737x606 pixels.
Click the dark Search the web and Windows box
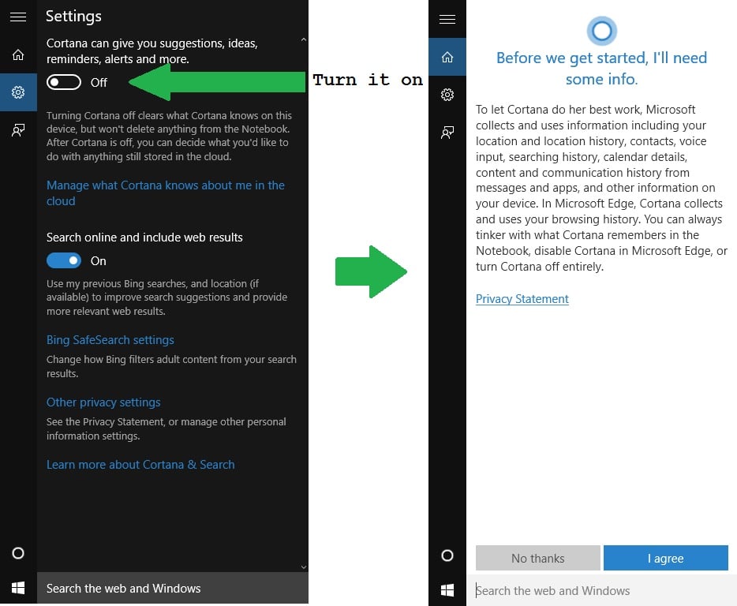[173, 588]
